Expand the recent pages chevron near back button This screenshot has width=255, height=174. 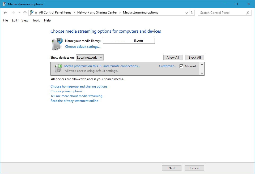tap(19, 12)
